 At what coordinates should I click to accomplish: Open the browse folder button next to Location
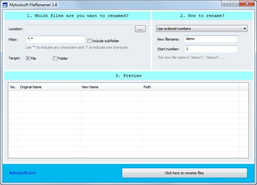click(140, 29)
